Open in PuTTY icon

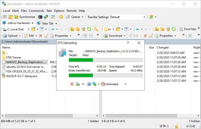click(x=46, y=17)
